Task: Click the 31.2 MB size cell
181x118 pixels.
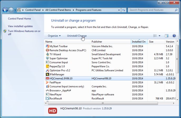Action: coord(158,82)
